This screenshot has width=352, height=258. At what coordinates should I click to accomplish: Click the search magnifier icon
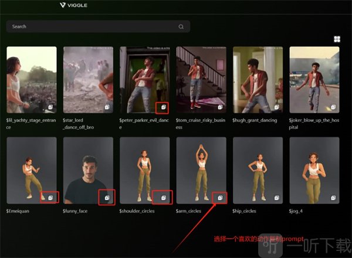click(x=181, y=27)
